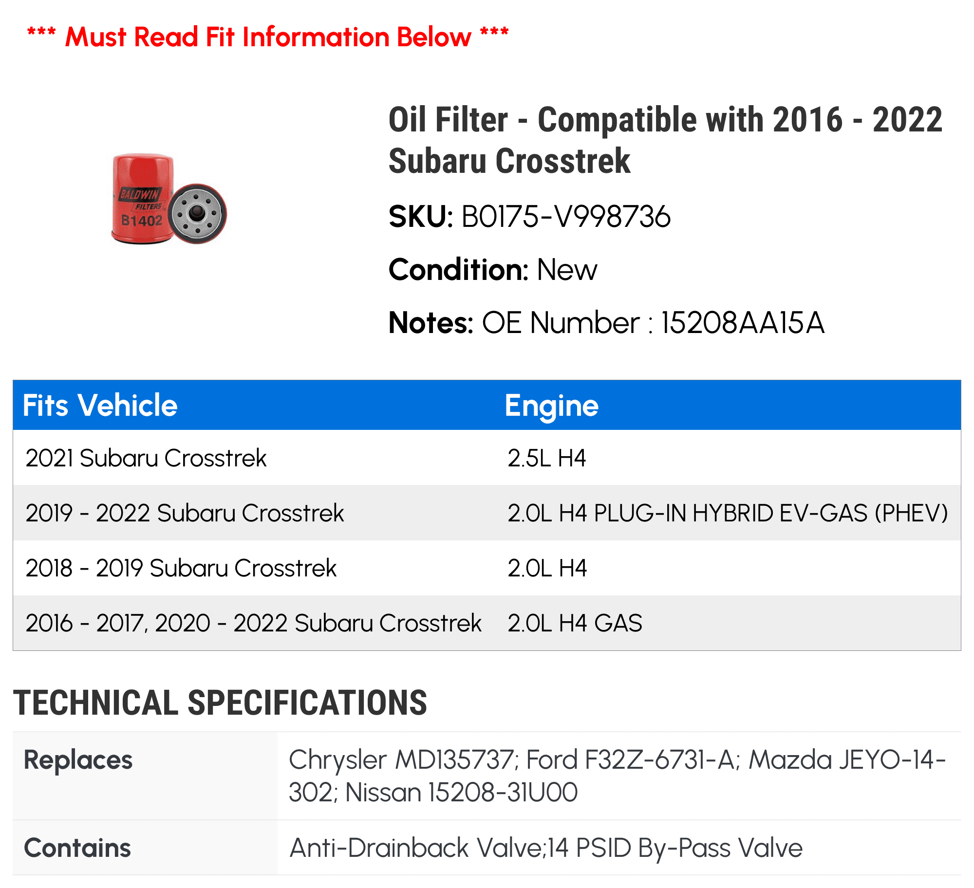Click the Chrysler MD135737 replacement part list

pos(617,776)
